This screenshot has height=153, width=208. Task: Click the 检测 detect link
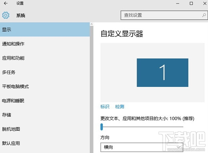tap(119, 107)
